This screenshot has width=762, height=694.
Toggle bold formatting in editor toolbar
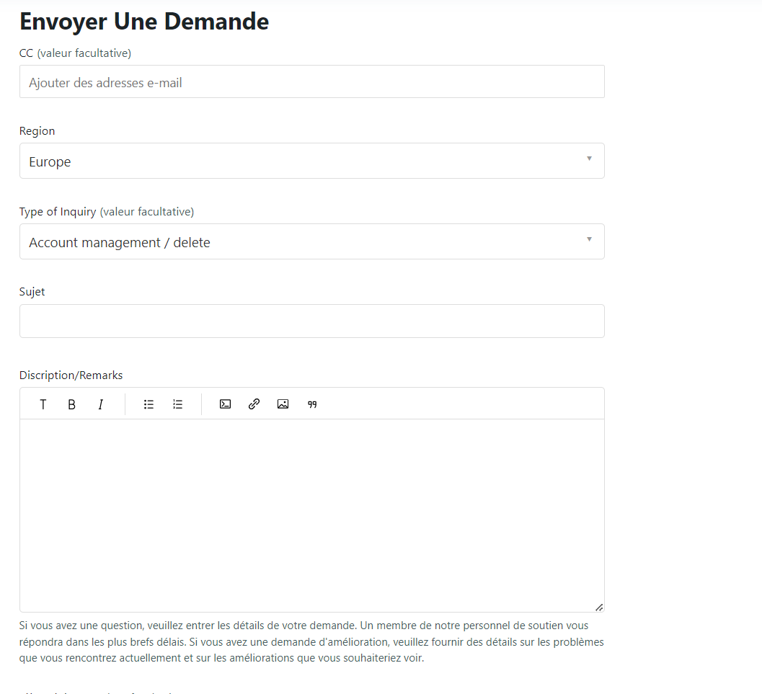(71, 404)
